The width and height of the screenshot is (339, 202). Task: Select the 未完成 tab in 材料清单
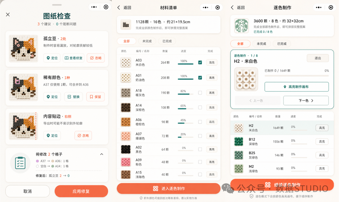(147, 41)
